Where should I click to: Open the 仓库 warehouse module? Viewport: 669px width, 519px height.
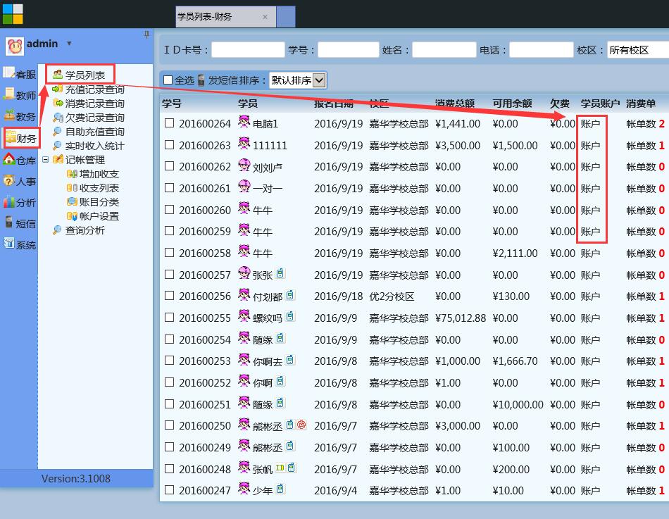20,159
